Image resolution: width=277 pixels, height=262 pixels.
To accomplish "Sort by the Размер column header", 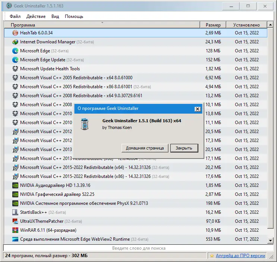I will coord(213,25).
